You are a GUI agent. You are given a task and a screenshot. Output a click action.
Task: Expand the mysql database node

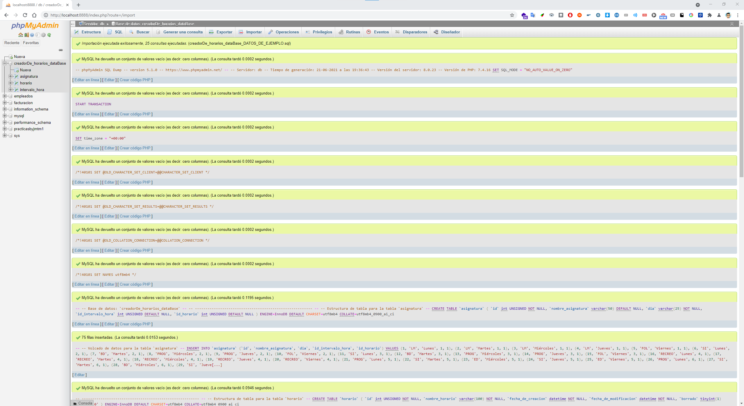coord(5,116)
